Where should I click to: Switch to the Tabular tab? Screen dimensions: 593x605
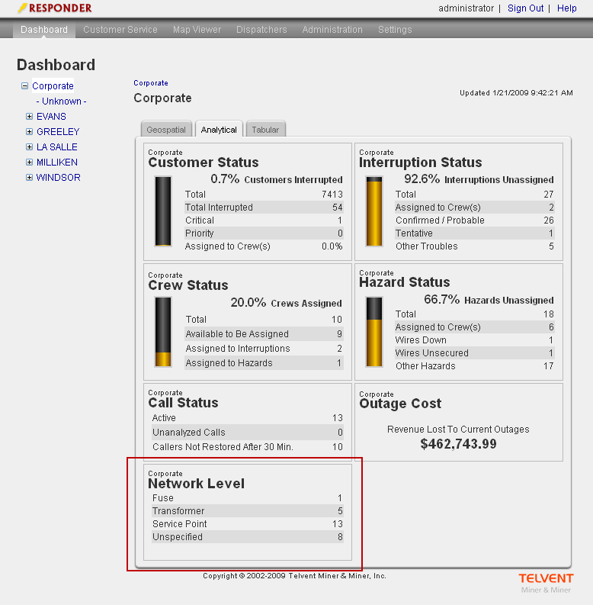265,130
